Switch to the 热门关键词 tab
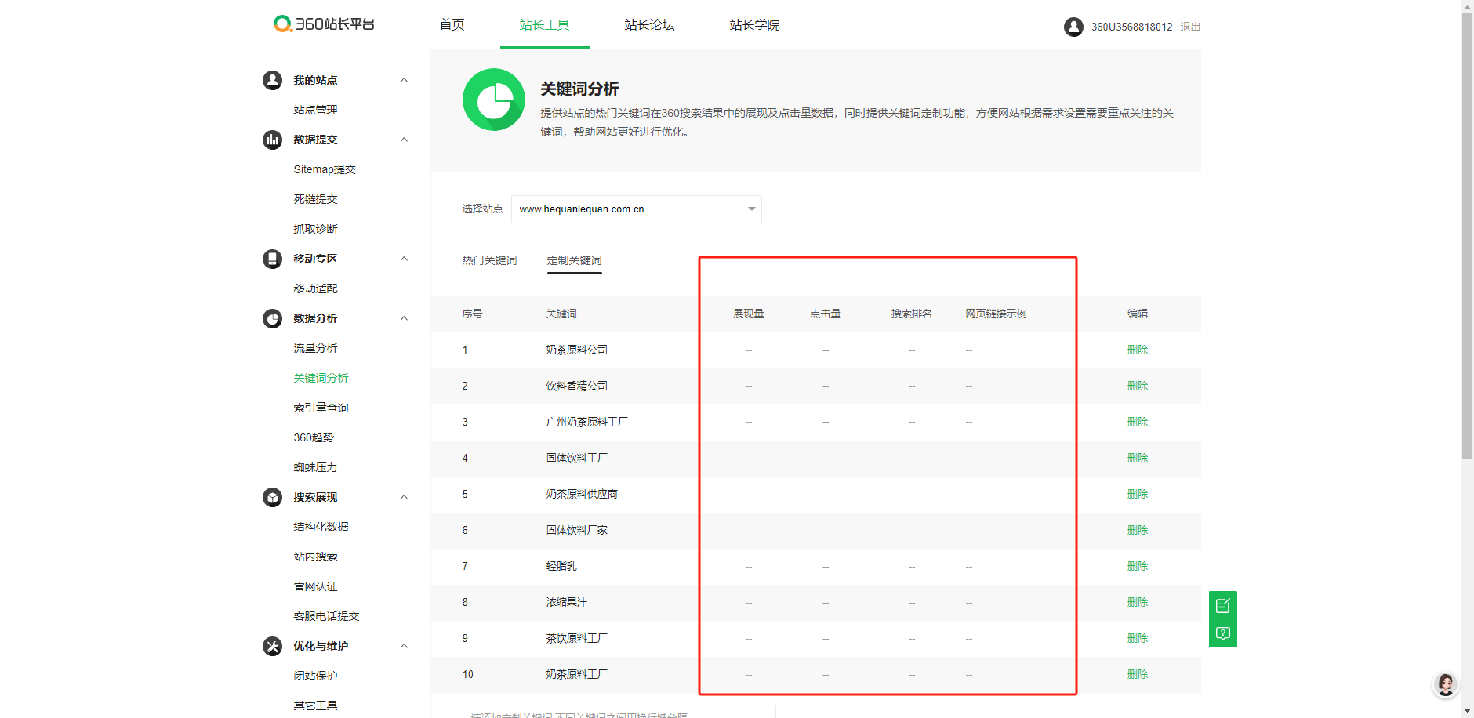 click(x=489, y=260)
